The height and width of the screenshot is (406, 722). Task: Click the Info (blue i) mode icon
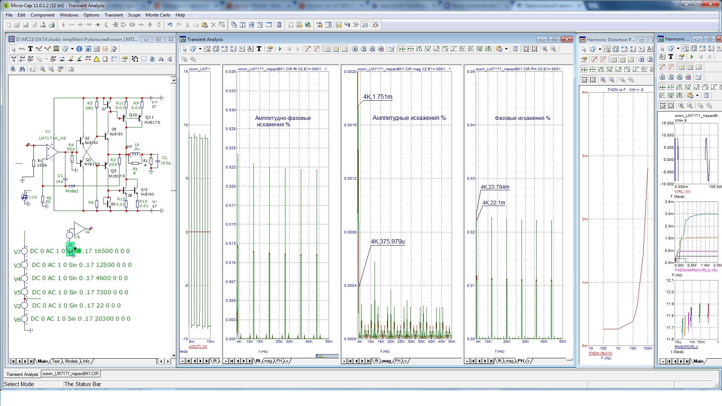click(x=79, y=49)
